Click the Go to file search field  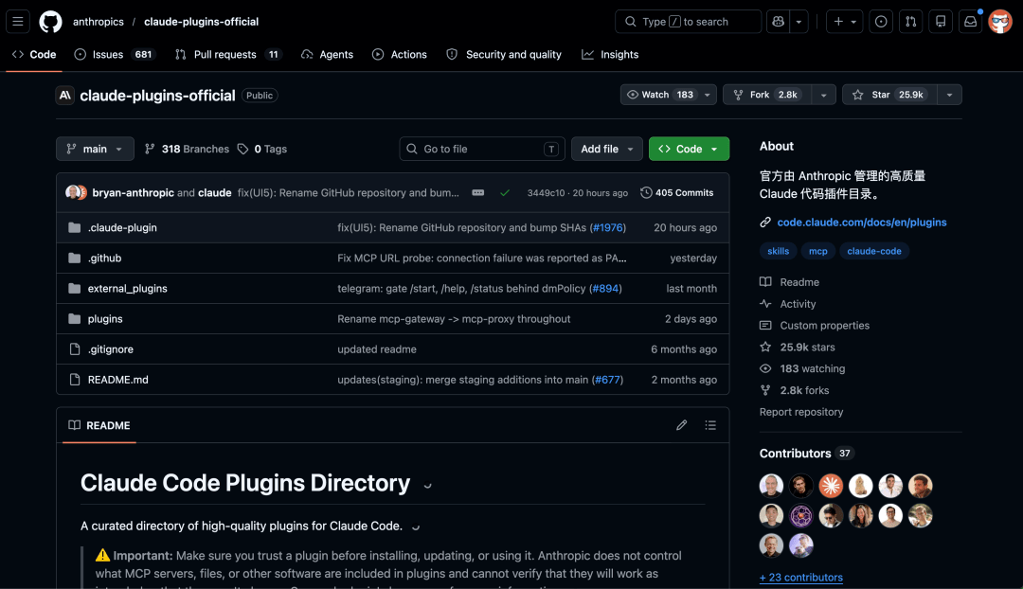pos(482,149)
